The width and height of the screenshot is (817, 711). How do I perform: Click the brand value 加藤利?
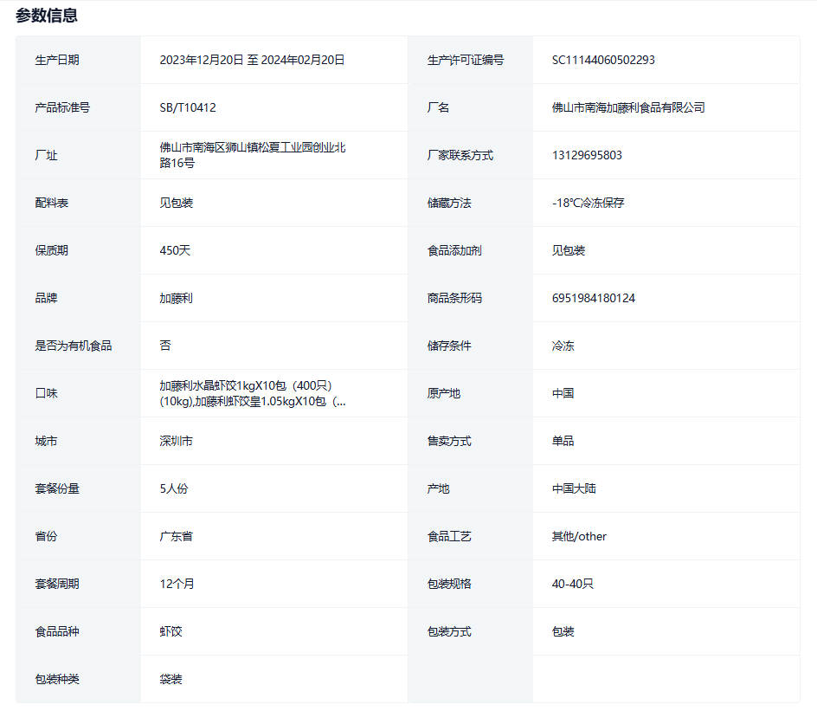[x=177, y=298]
